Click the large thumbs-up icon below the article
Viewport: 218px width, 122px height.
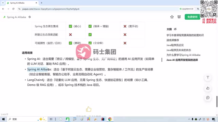89,109
